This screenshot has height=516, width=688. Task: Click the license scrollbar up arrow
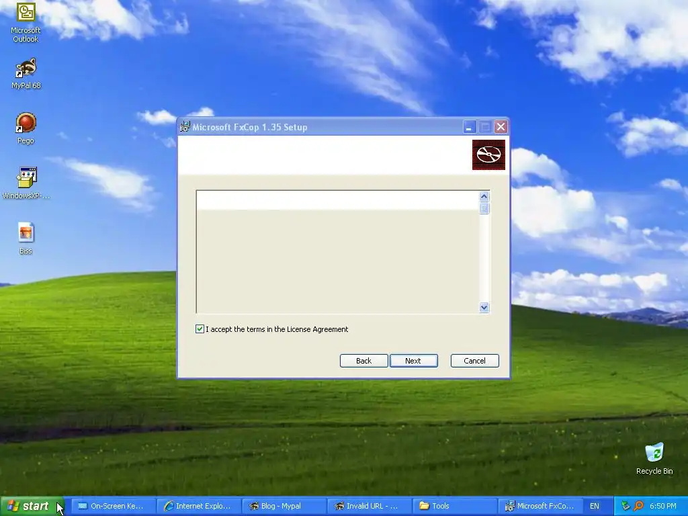click(x=484, y=196)
